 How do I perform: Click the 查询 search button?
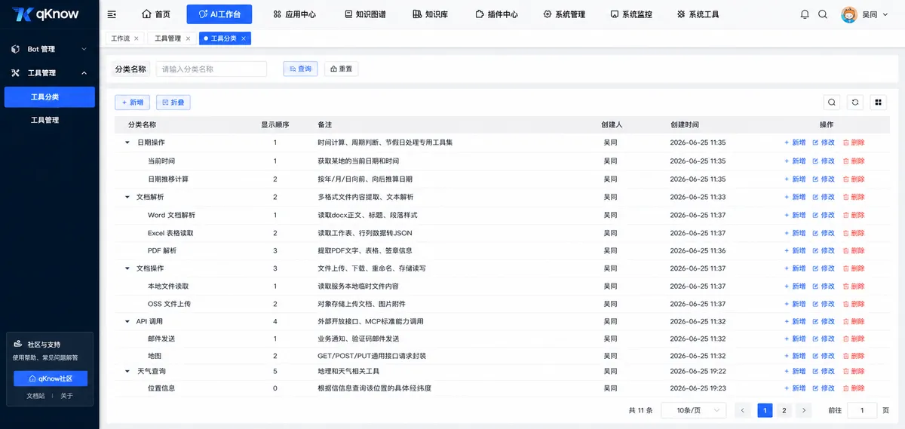coord(300,69)
